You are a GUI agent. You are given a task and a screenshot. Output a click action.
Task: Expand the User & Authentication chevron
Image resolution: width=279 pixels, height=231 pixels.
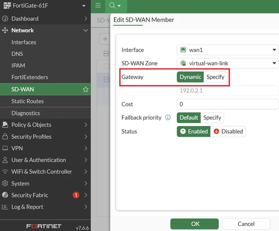(x=86, y=160)
